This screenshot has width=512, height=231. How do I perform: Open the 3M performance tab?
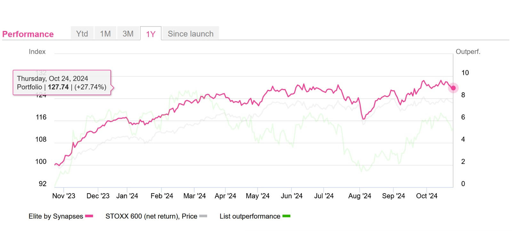pyautogui.click(x=128, y=34)
